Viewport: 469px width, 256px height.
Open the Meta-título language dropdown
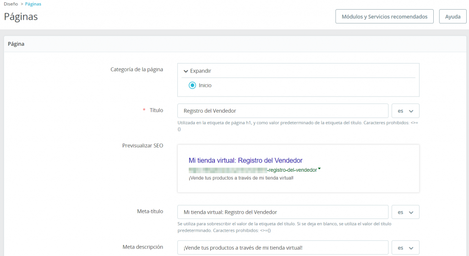(405, 212)
